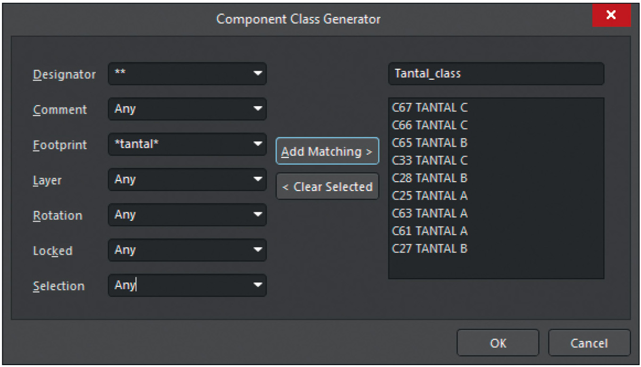Click the Cancel button
Image resolution: width=641 pixels, height=367 pixels.
(x=589, y=343)
